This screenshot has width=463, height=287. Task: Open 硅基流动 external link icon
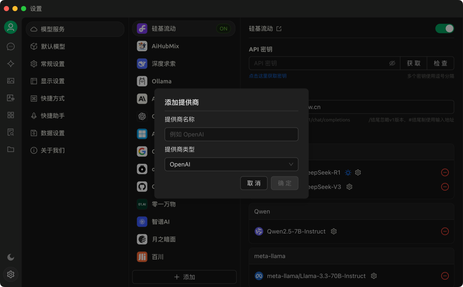(279, 29)
